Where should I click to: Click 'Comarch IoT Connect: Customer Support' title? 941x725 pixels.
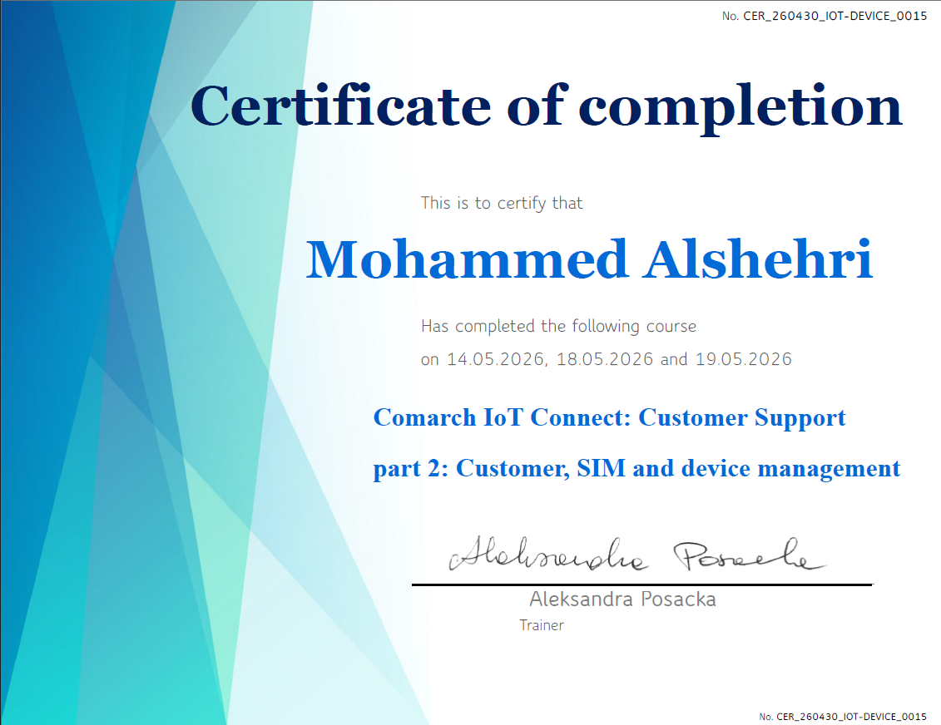[609, 418]
